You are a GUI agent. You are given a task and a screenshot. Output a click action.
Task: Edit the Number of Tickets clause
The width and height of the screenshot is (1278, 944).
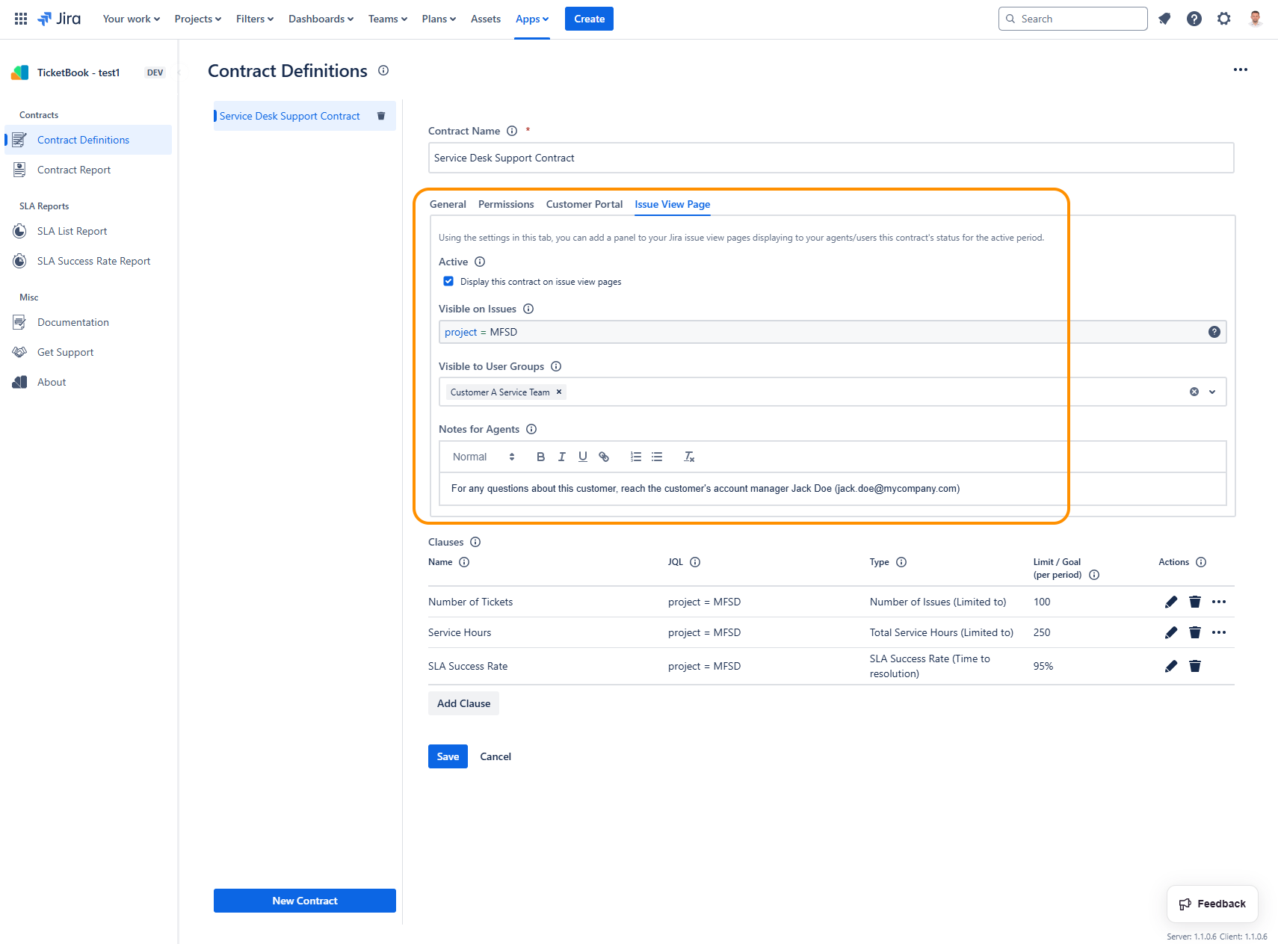point(1170,602)
